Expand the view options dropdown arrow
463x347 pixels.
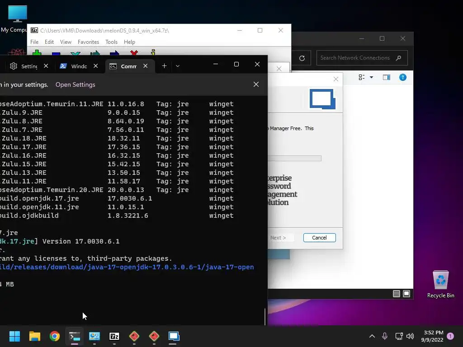372,77
